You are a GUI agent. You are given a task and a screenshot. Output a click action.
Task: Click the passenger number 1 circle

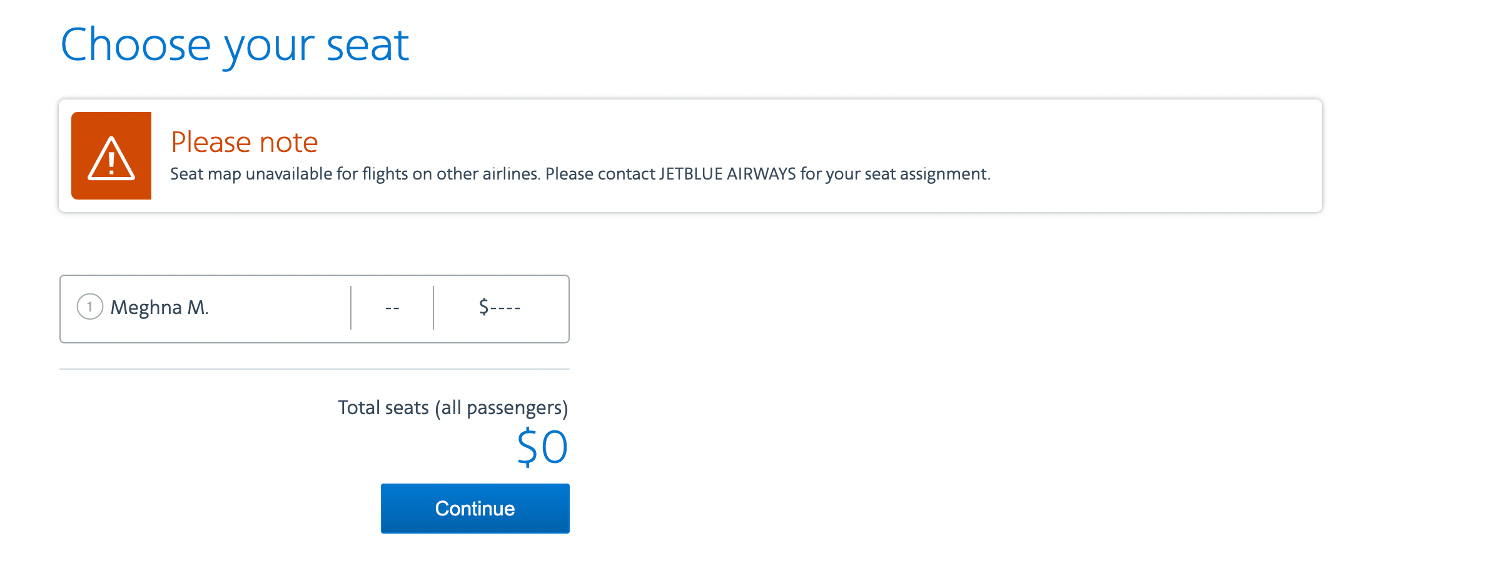89,307
